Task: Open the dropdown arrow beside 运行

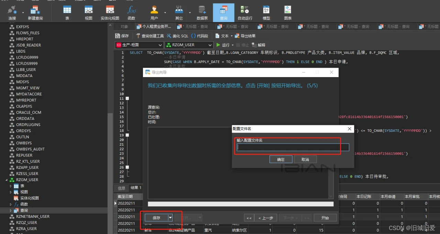Action: tap(233, 45)
